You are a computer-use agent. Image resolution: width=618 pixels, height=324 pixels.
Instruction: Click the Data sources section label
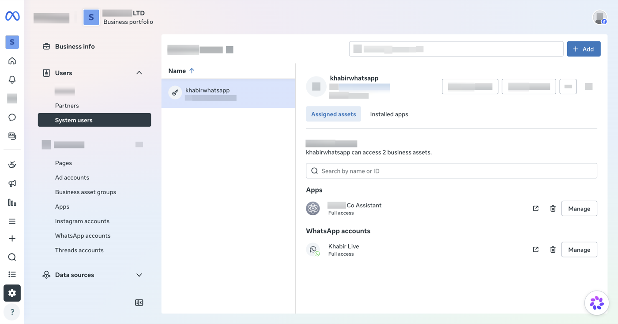click(x=75, y=275)
